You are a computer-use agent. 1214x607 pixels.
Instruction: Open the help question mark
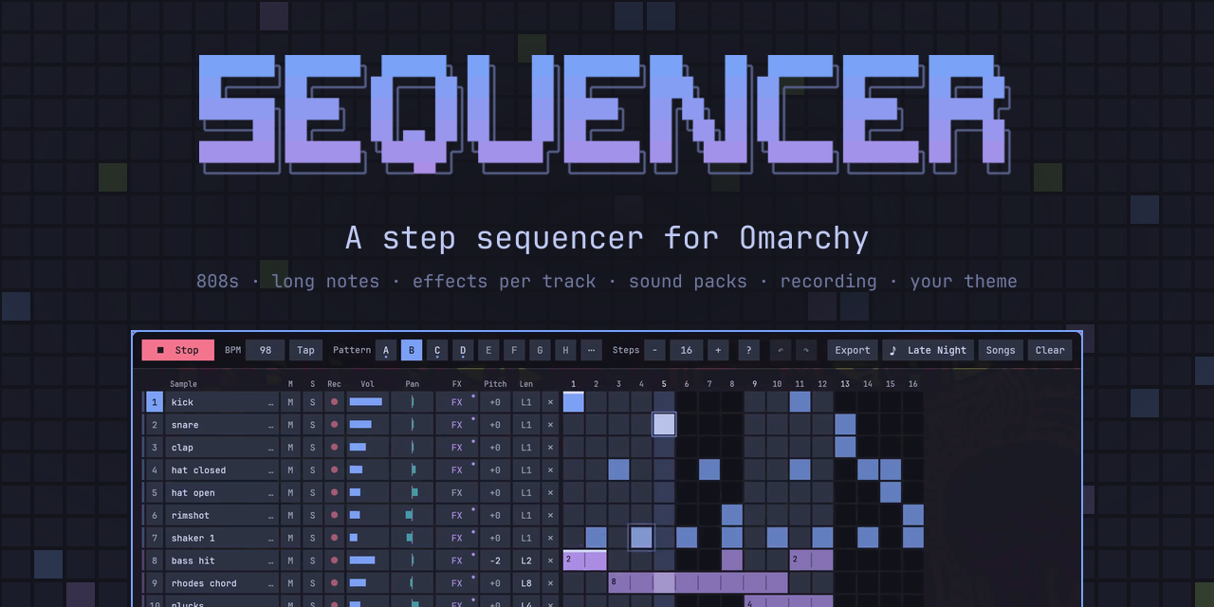click(x=748, y=350)
